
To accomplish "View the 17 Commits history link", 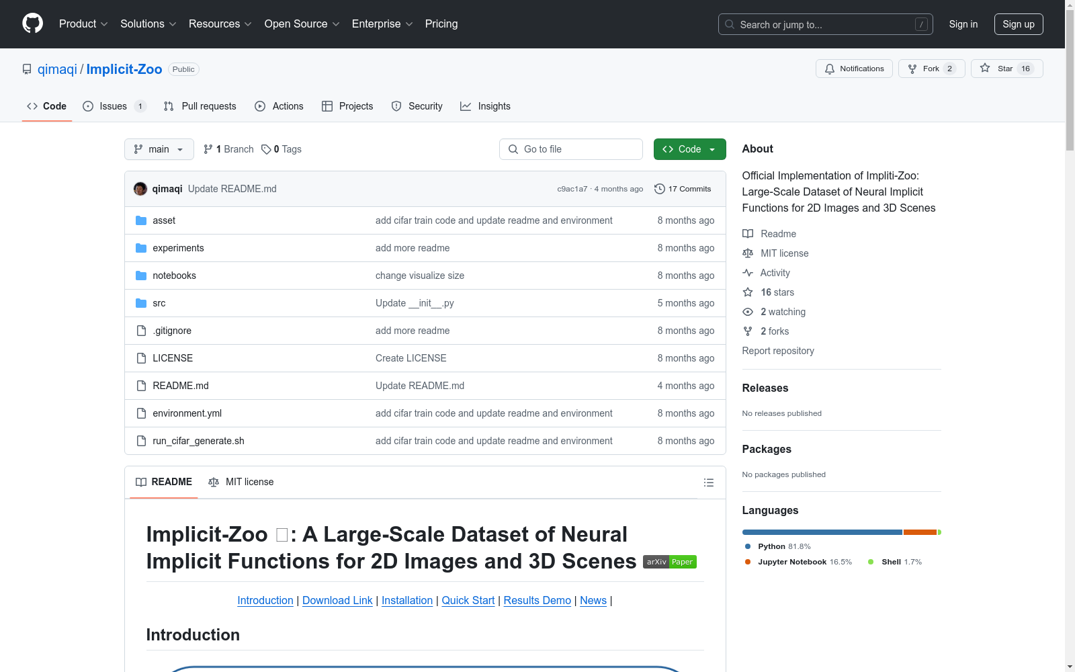I will tap(683, 189).
